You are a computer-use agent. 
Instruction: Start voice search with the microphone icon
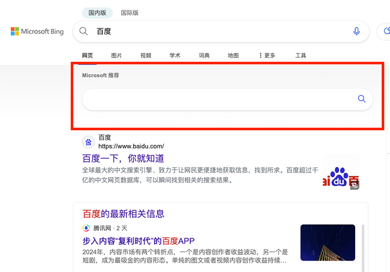click(x=356, y=31)
